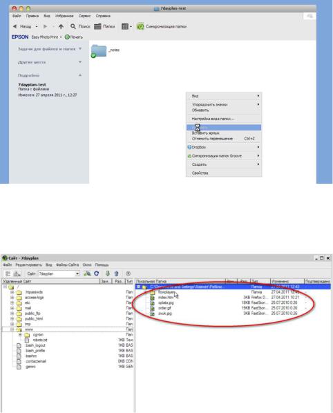The width and height of the screenshot is (333, 413).
Task: Open the Сервис menu
Action: tap(84, 16)
